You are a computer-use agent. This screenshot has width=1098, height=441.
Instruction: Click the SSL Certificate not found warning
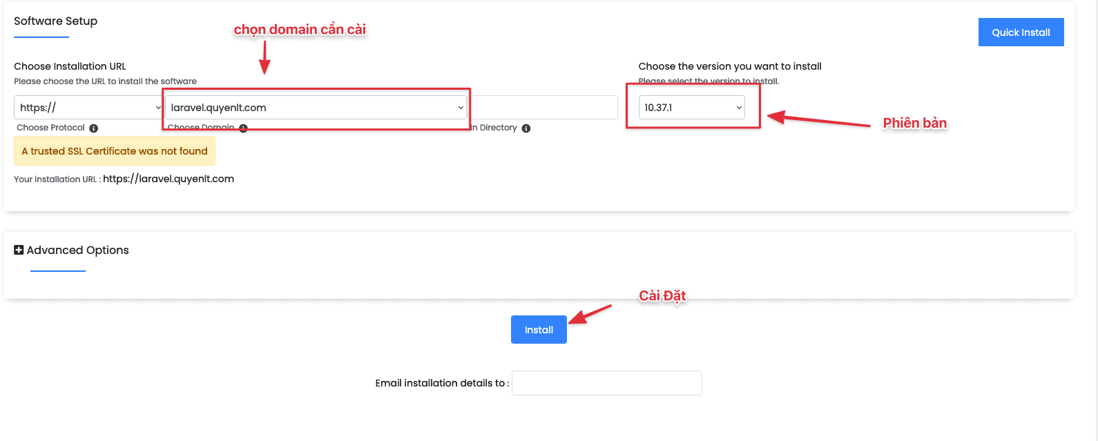tap(115, 151)
